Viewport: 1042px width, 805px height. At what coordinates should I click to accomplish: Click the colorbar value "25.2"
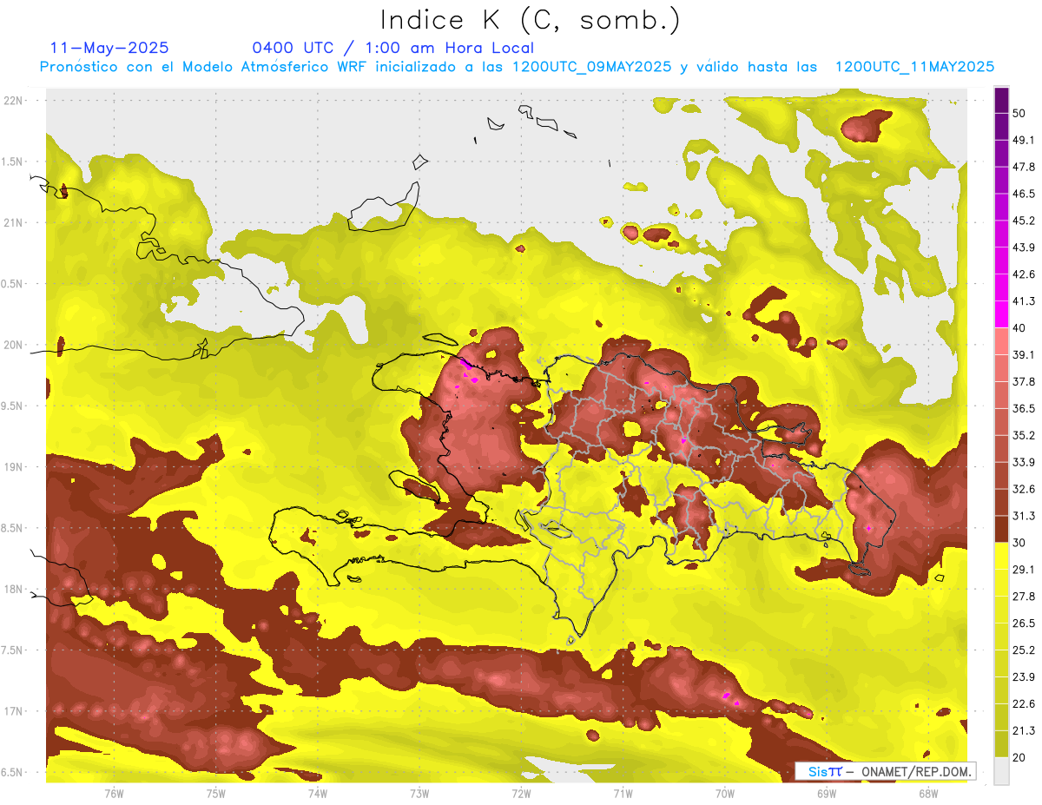pyautogui.click(x=1023, y=650)
